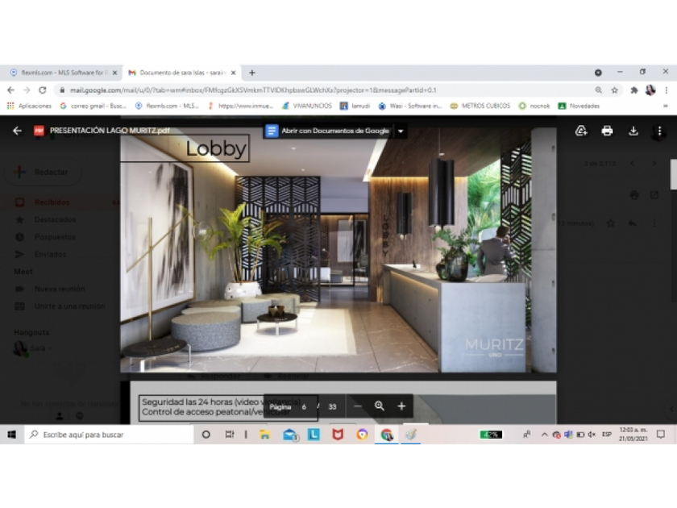Open the Cortana circle on the taskbar
Screen dimensions: 677x508
point(206,435)
